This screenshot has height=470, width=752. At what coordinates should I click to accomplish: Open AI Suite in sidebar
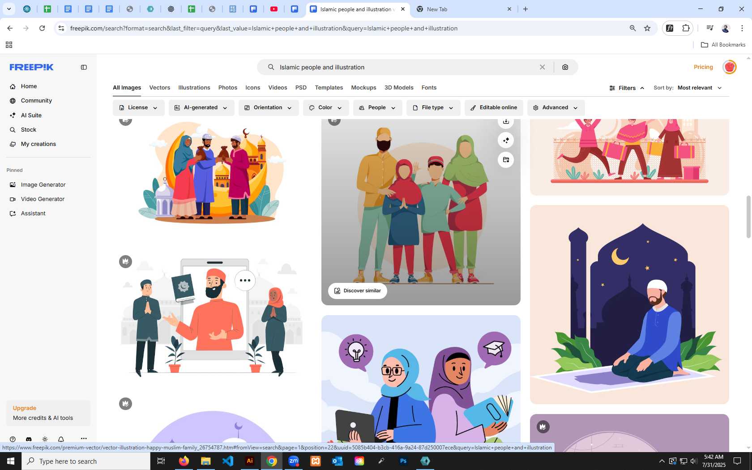pos(31,115)
